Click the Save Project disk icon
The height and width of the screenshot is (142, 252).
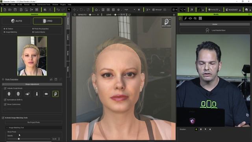tap(15, 10)
